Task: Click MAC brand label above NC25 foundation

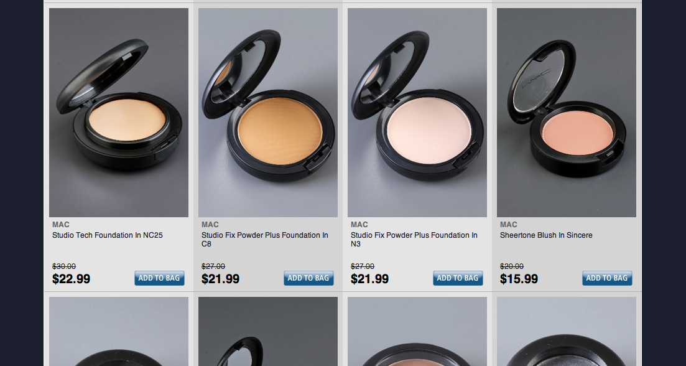Action: (x=61, y=225)
